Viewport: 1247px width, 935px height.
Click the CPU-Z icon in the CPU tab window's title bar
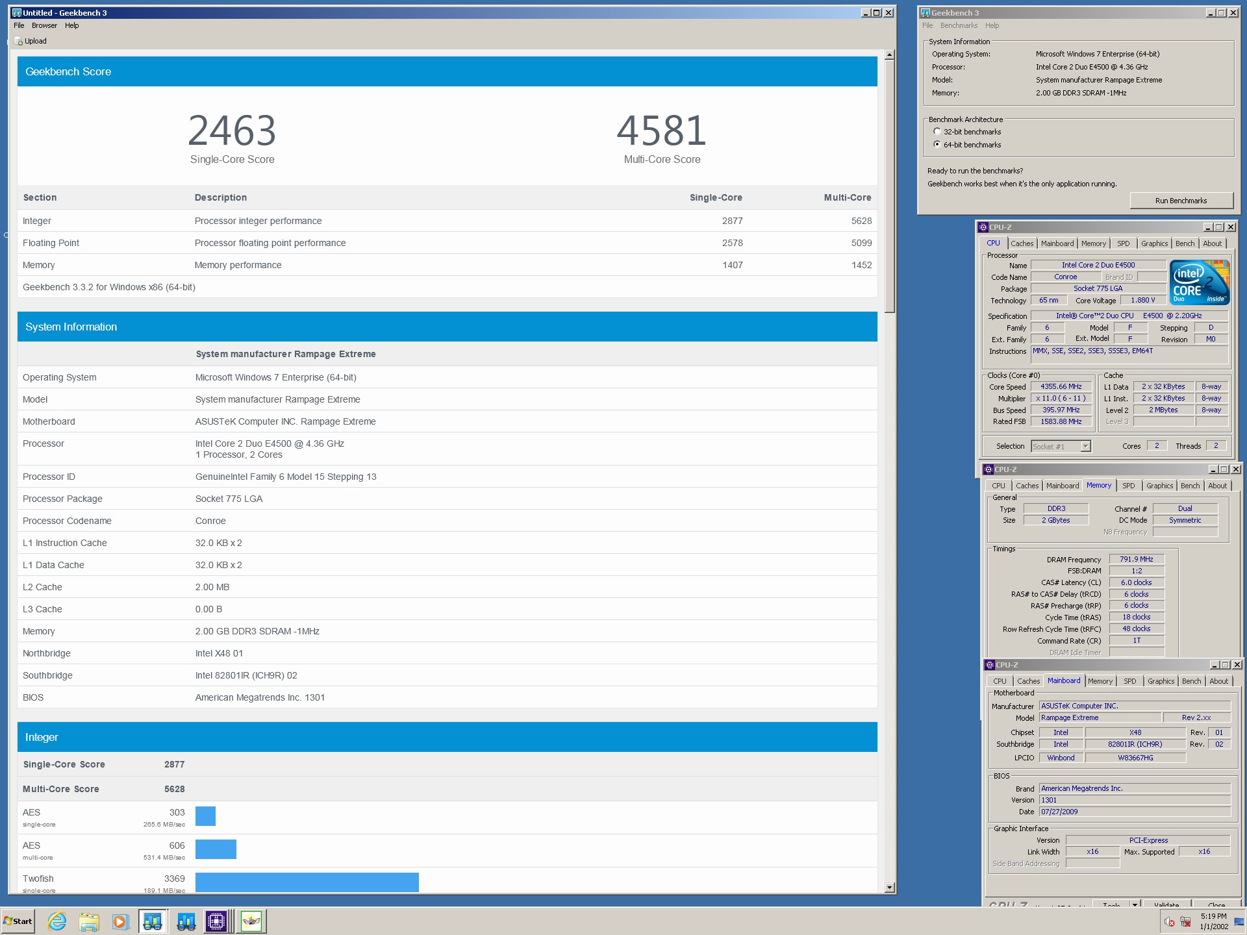(x=983, y=227)
